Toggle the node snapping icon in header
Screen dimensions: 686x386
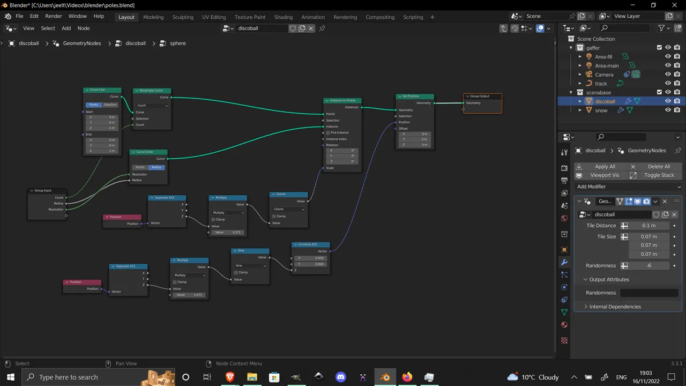tap(514, 28)
